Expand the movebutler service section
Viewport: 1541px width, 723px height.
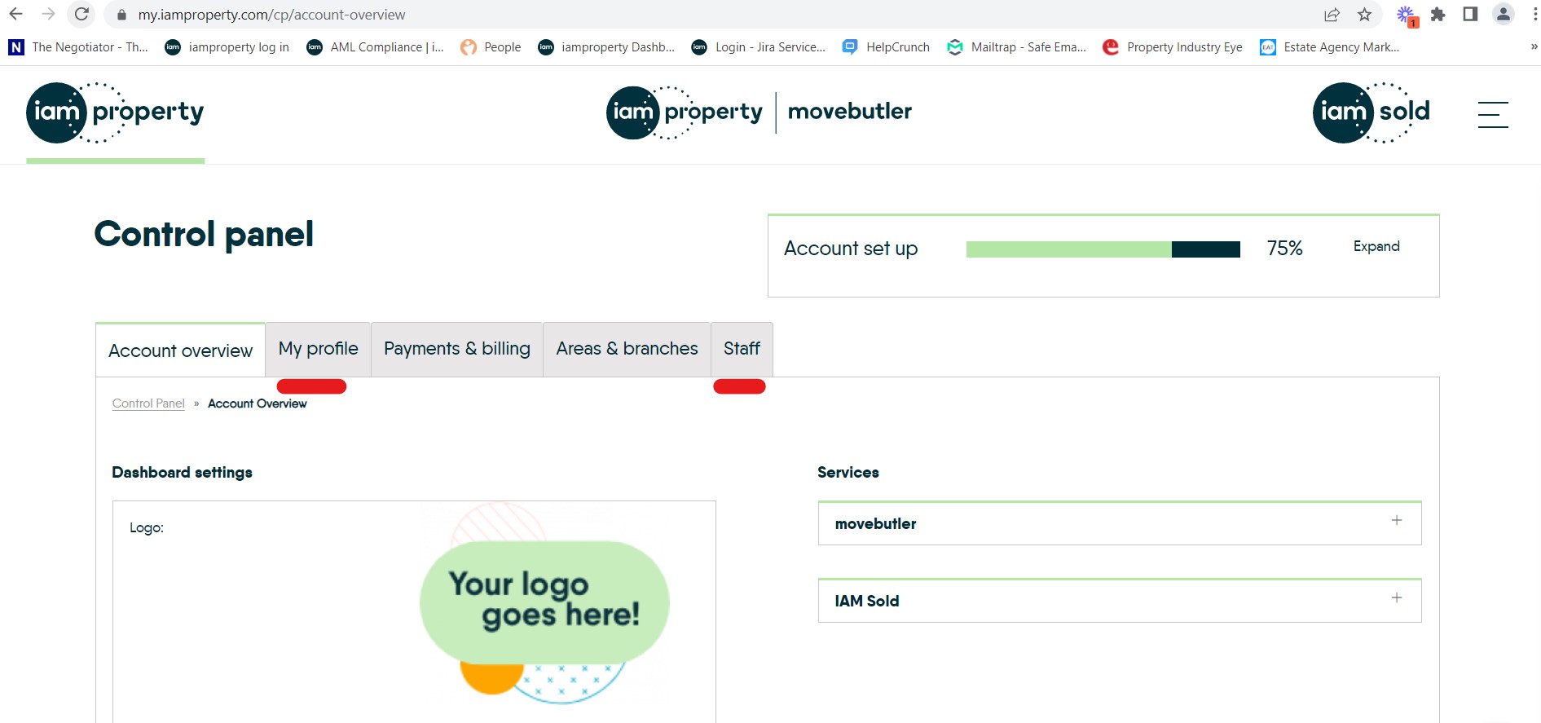(x=1397, y=519)
